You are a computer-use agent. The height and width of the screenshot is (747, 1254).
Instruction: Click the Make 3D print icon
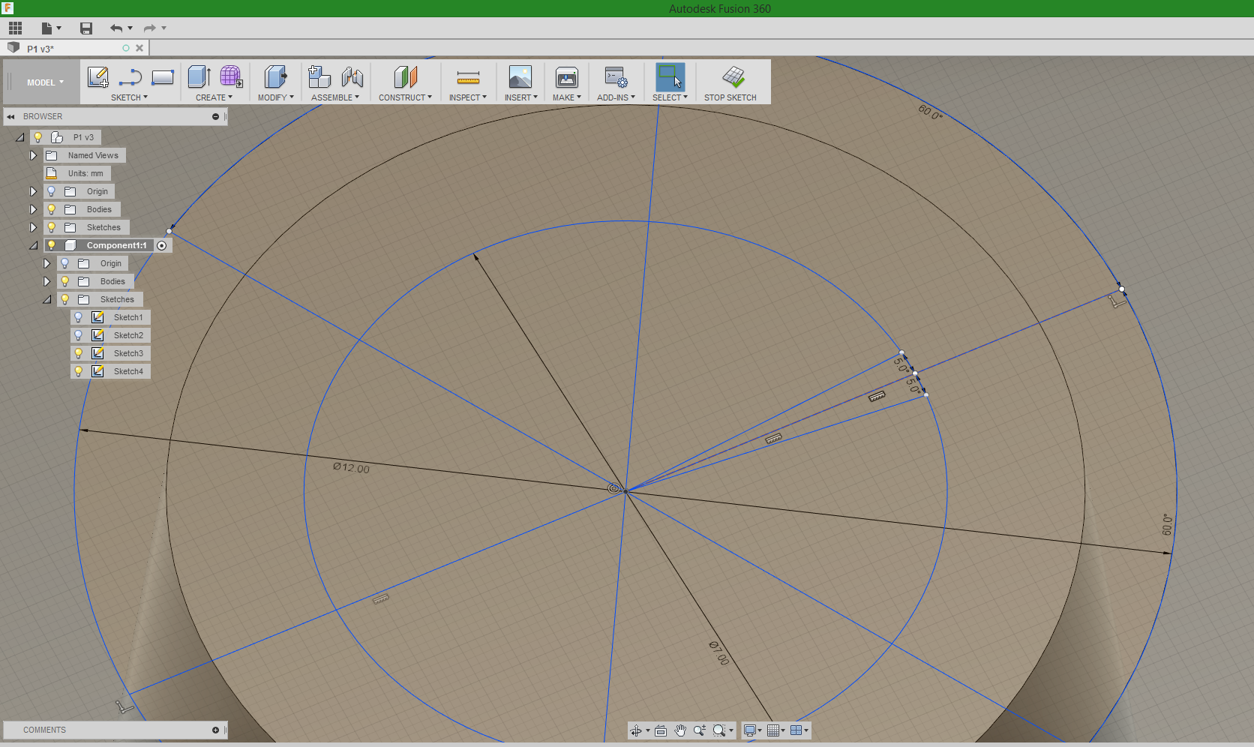(x=567, y=76)
